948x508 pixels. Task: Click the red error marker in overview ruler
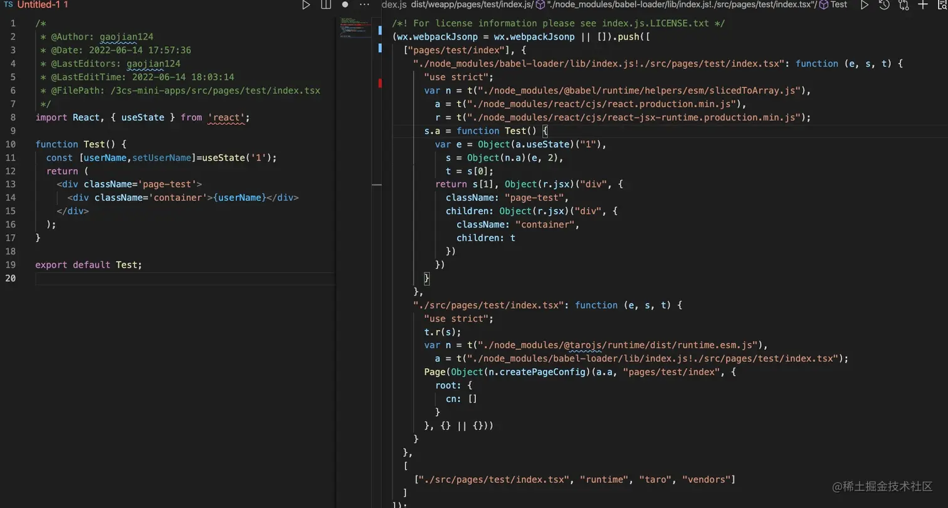[x=380, y=83]
